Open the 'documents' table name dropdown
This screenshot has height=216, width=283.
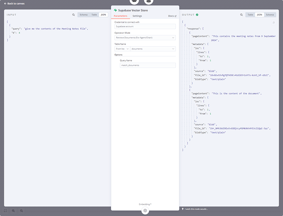click(153, 49)
